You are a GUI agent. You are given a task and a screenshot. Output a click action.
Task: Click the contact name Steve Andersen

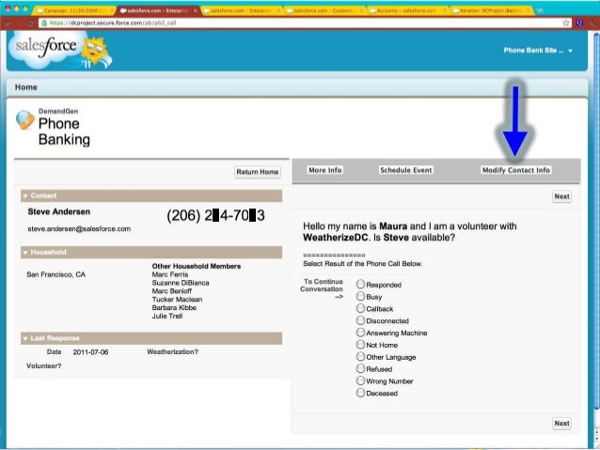[x=59, y=211]
